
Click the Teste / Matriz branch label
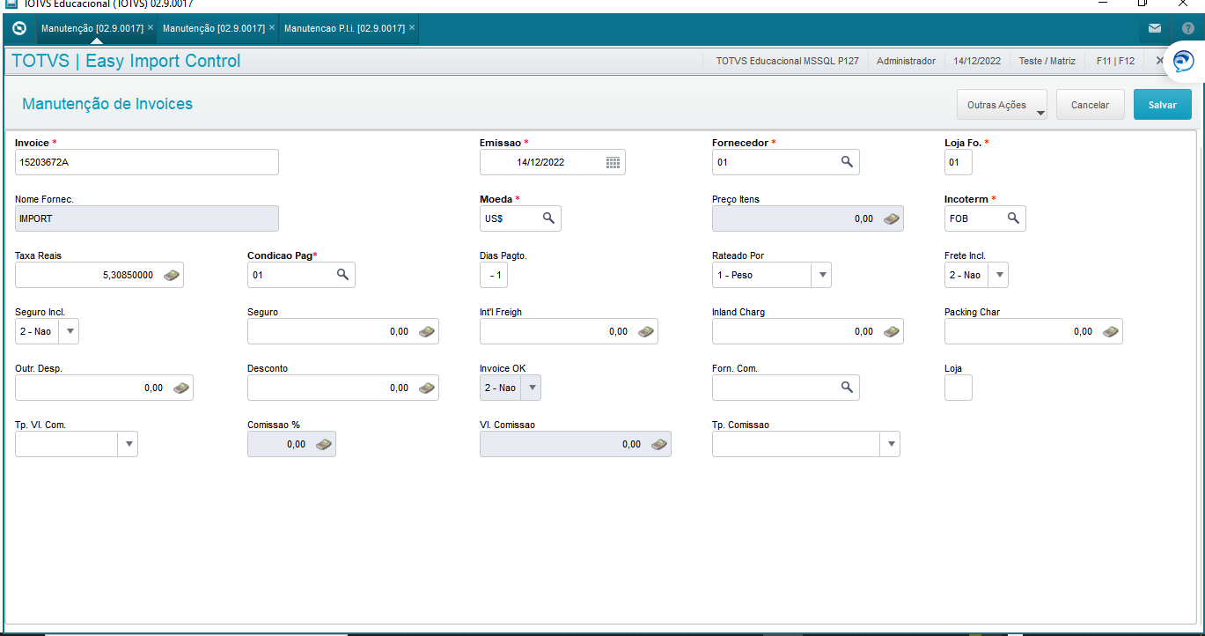(1047, 61)
